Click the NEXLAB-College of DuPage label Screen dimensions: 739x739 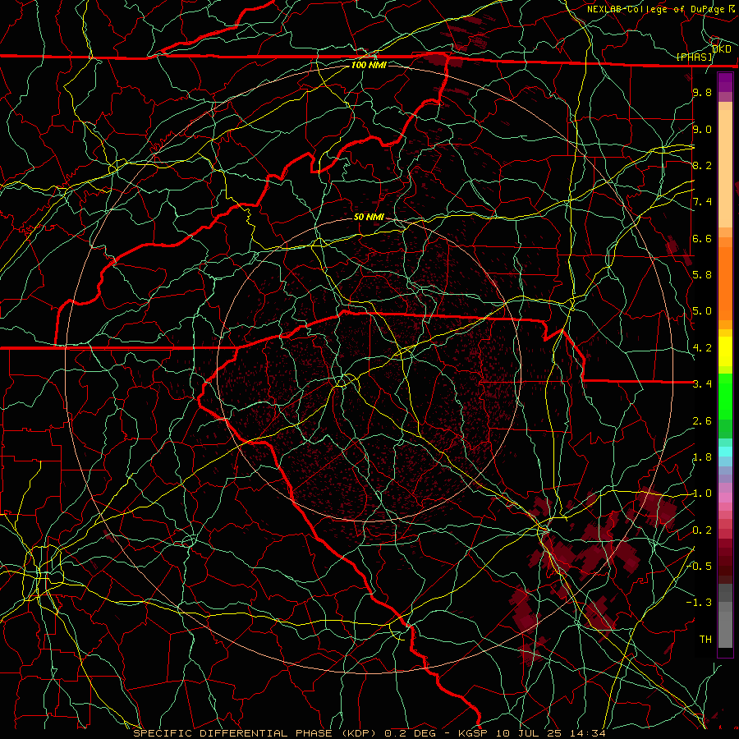point(655,9)
